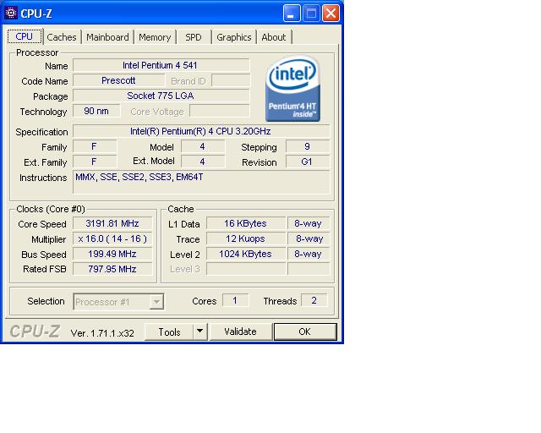Screen dimensions: 541x433
Task: Click the Trace value 12 Kuops
Action: 246,238
